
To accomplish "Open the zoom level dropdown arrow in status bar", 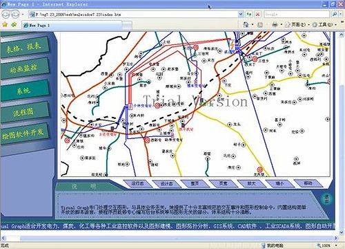I will [x=336, y=246].
